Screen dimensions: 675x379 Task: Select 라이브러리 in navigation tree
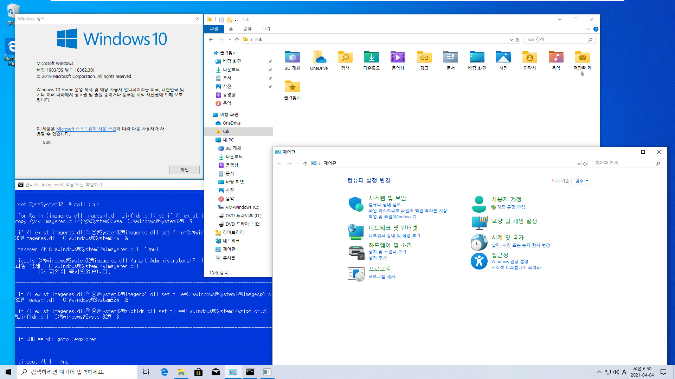[233, 232]
